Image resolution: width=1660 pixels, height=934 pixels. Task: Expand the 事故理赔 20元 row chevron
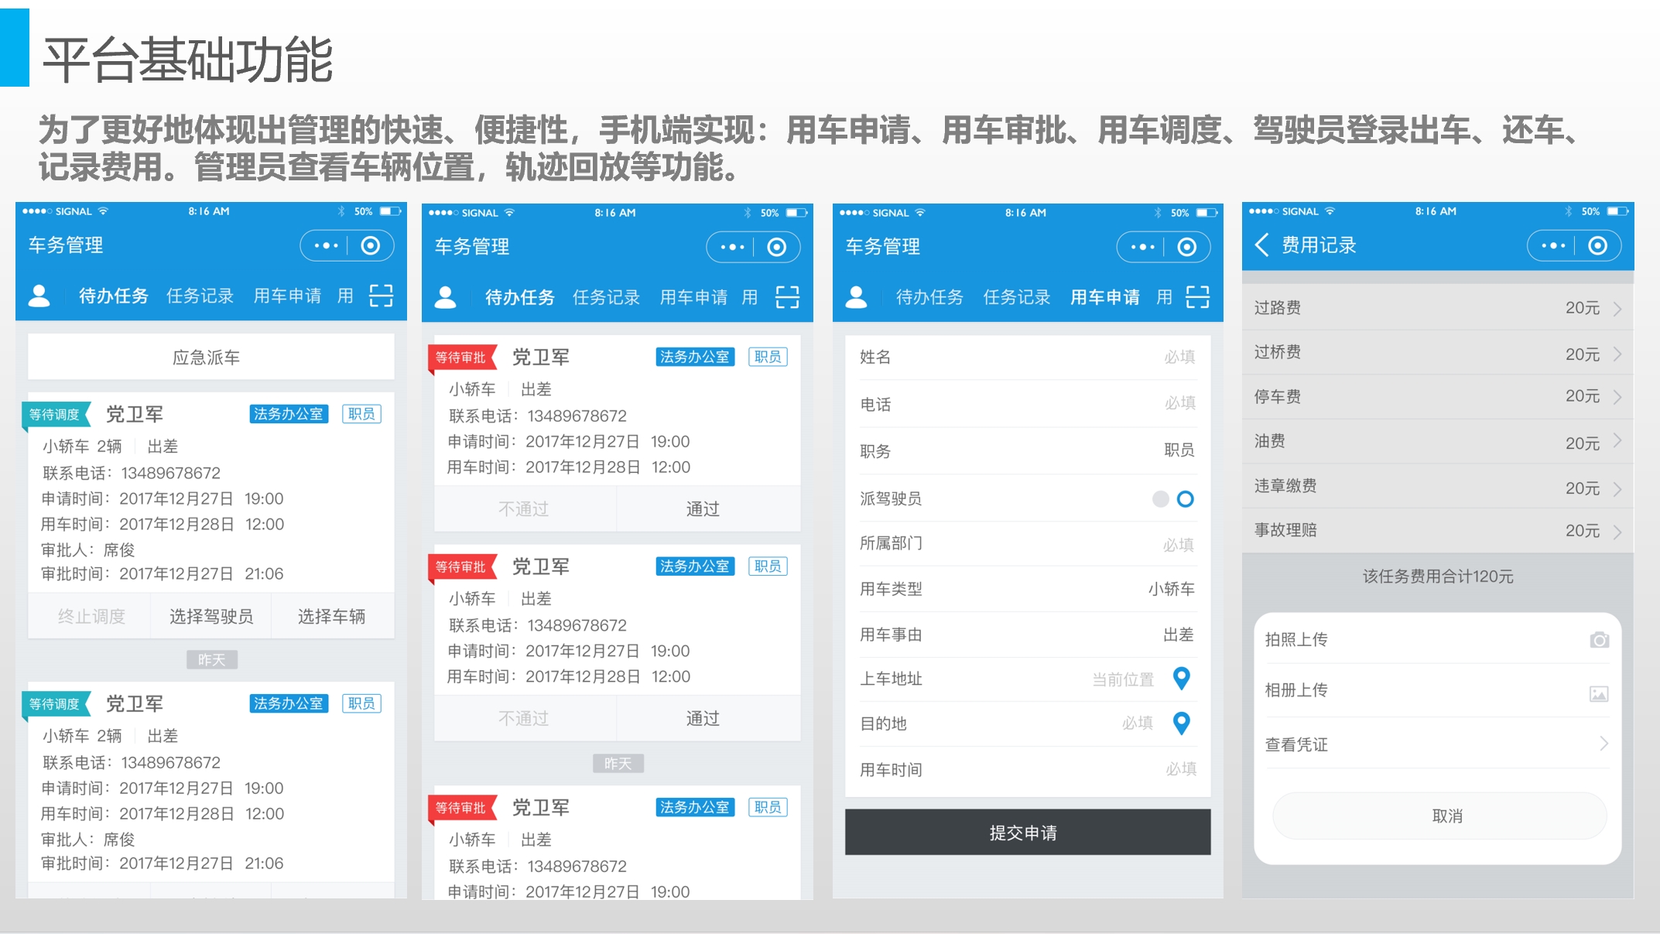(x=1617, y=532)
